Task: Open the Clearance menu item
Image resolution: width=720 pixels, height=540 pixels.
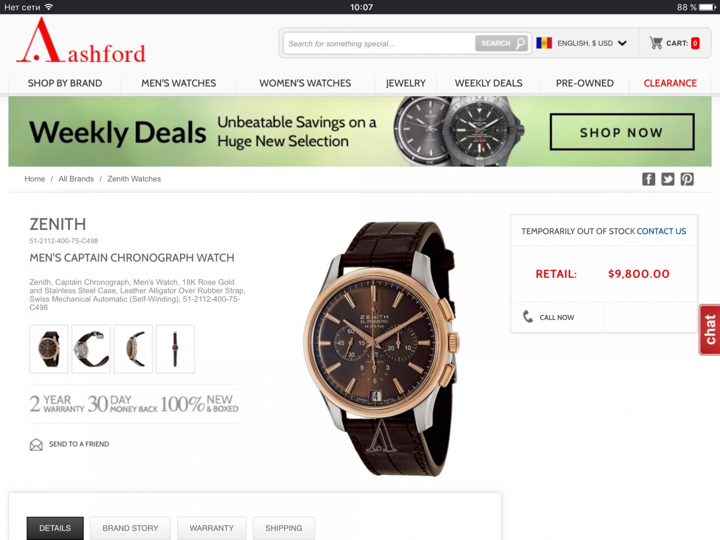Action: pyautogui.click(x=670, y=83)
